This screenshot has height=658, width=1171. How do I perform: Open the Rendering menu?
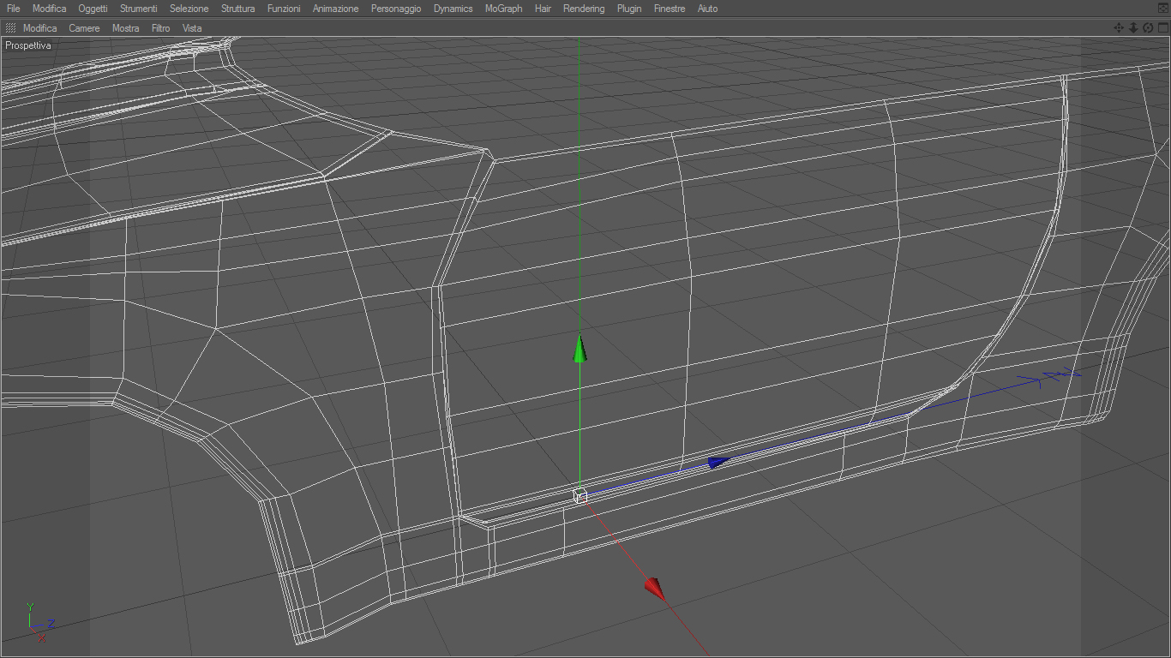584,9
